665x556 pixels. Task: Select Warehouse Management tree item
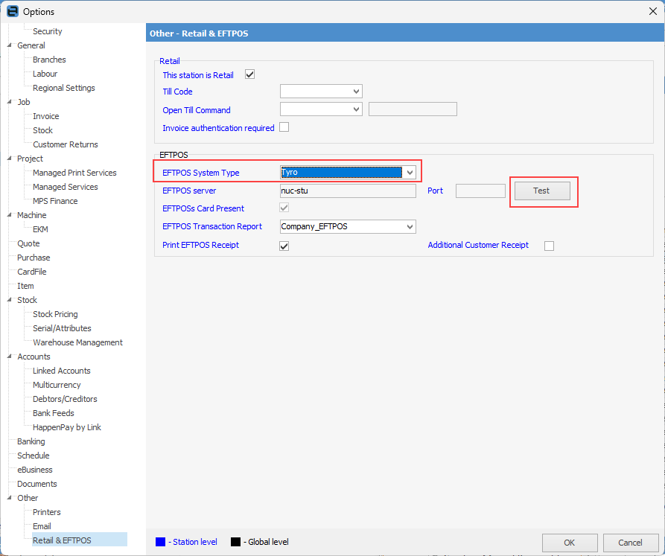point(77,342)
